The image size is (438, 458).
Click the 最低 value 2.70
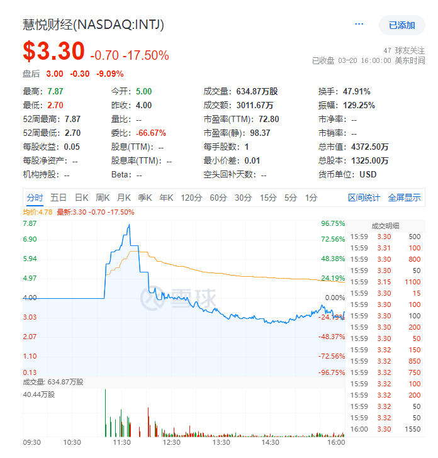tap(55, 105)
